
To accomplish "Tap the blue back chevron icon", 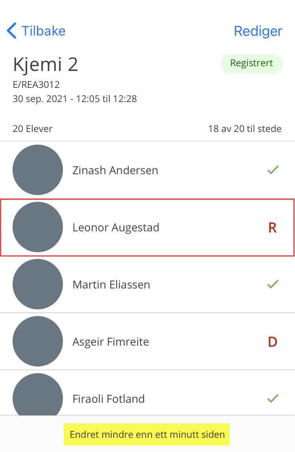I will click(12, 31).
